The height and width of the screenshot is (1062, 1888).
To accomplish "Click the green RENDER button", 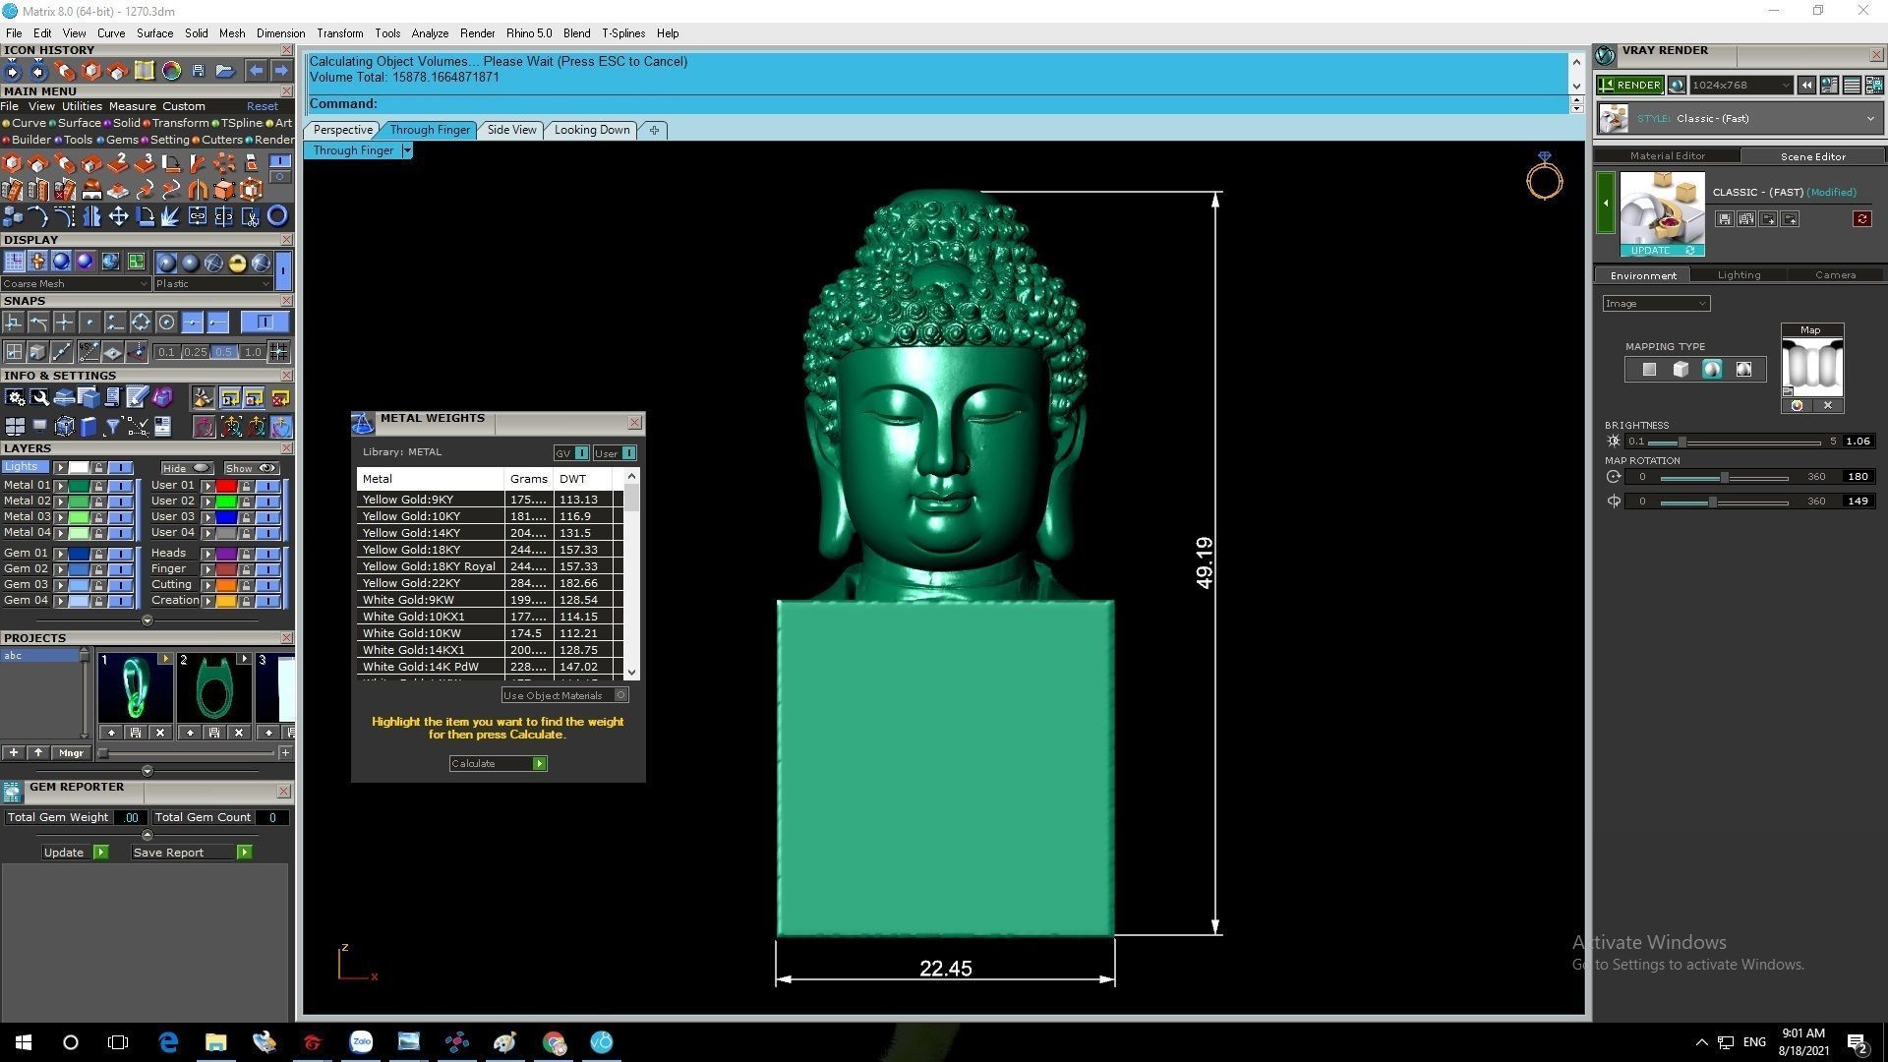I will (1630, 86).
